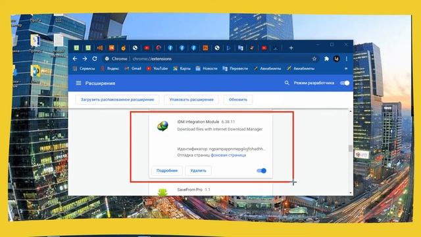Switch to the blue play-triangle tab
This screenshot has height=237, width=421.
(228, 48)
